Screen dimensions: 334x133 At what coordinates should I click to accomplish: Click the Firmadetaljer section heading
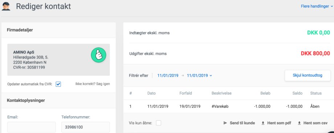(x=20, y=30)
